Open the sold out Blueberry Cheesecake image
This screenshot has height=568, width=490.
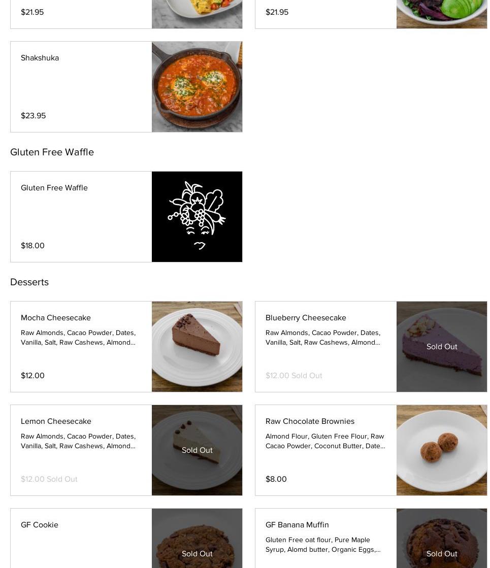pos(442,347)
